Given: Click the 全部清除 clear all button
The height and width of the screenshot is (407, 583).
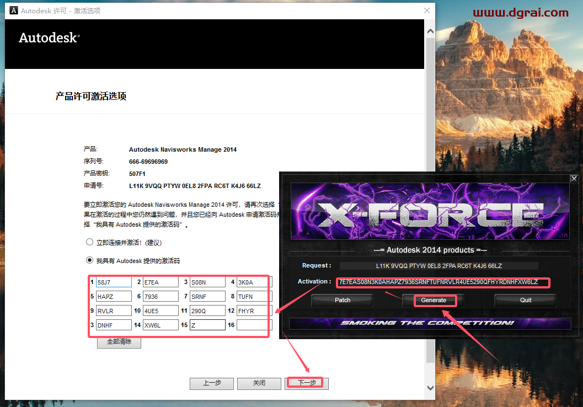Looking at the screenshot, I should tap(119, 341).
